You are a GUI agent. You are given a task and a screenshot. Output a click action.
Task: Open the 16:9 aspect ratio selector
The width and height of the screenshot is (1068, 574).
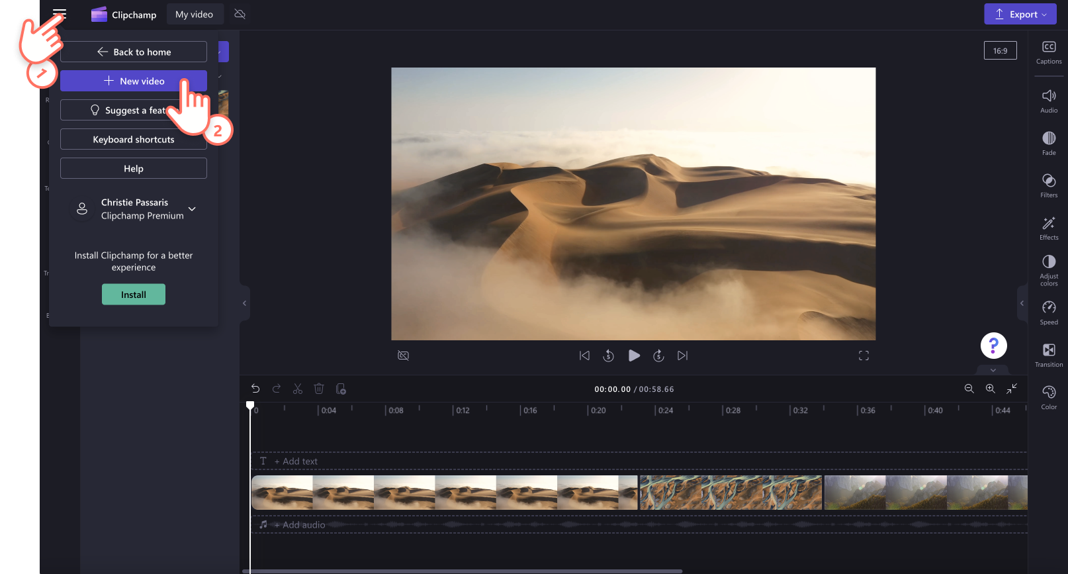pos(1000,50)
